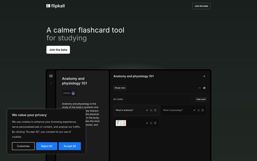Click the white Join the beta button
The width and height of the screenshot is (257, 161).
click(58, 50)
